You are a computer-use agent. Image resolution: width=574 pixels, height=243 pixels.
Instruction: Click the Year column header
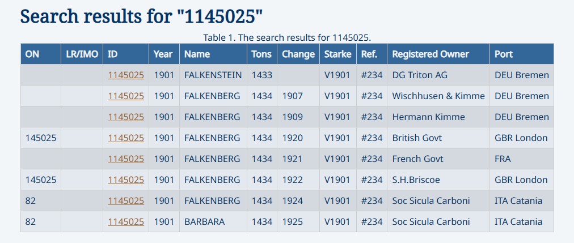[163, 54]
